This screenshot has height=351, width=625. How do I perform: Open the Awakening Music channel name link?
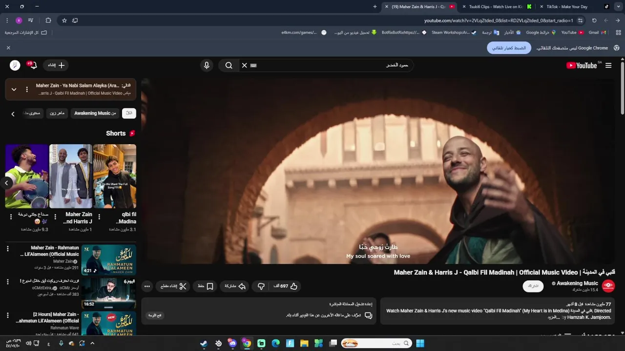click(577, 283)
